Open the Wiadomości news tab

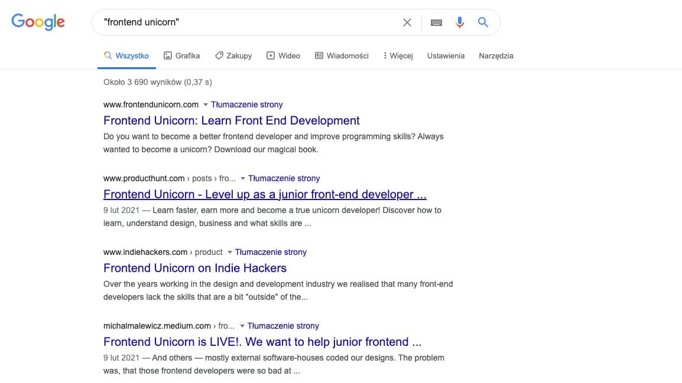click(342, 55)
